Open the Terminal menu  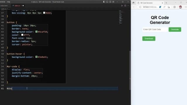3,2
